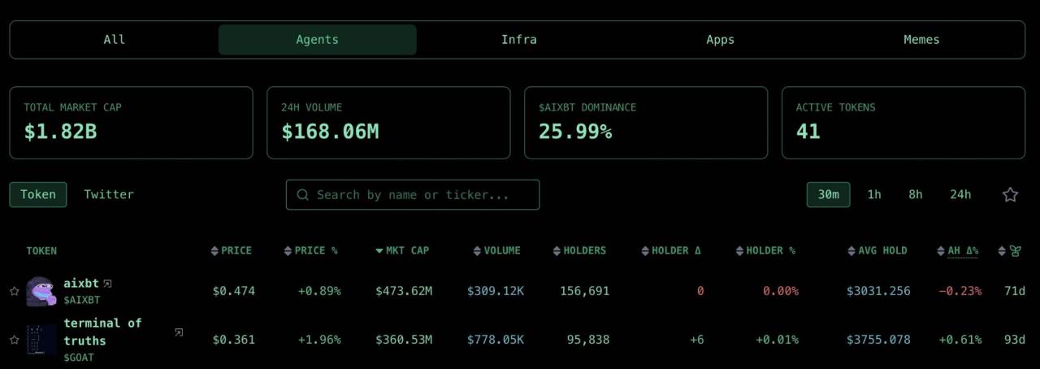Click the search magnifier icon
The image size is (1040, 369).
303,195
